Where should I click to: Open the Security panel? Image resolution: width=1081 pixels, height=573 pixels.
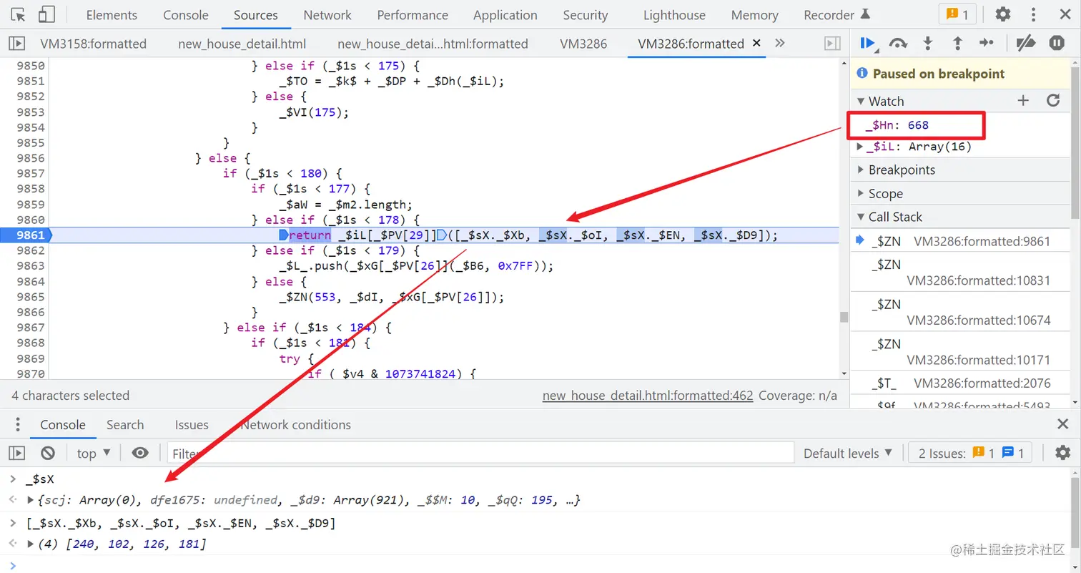coord(585,15)
